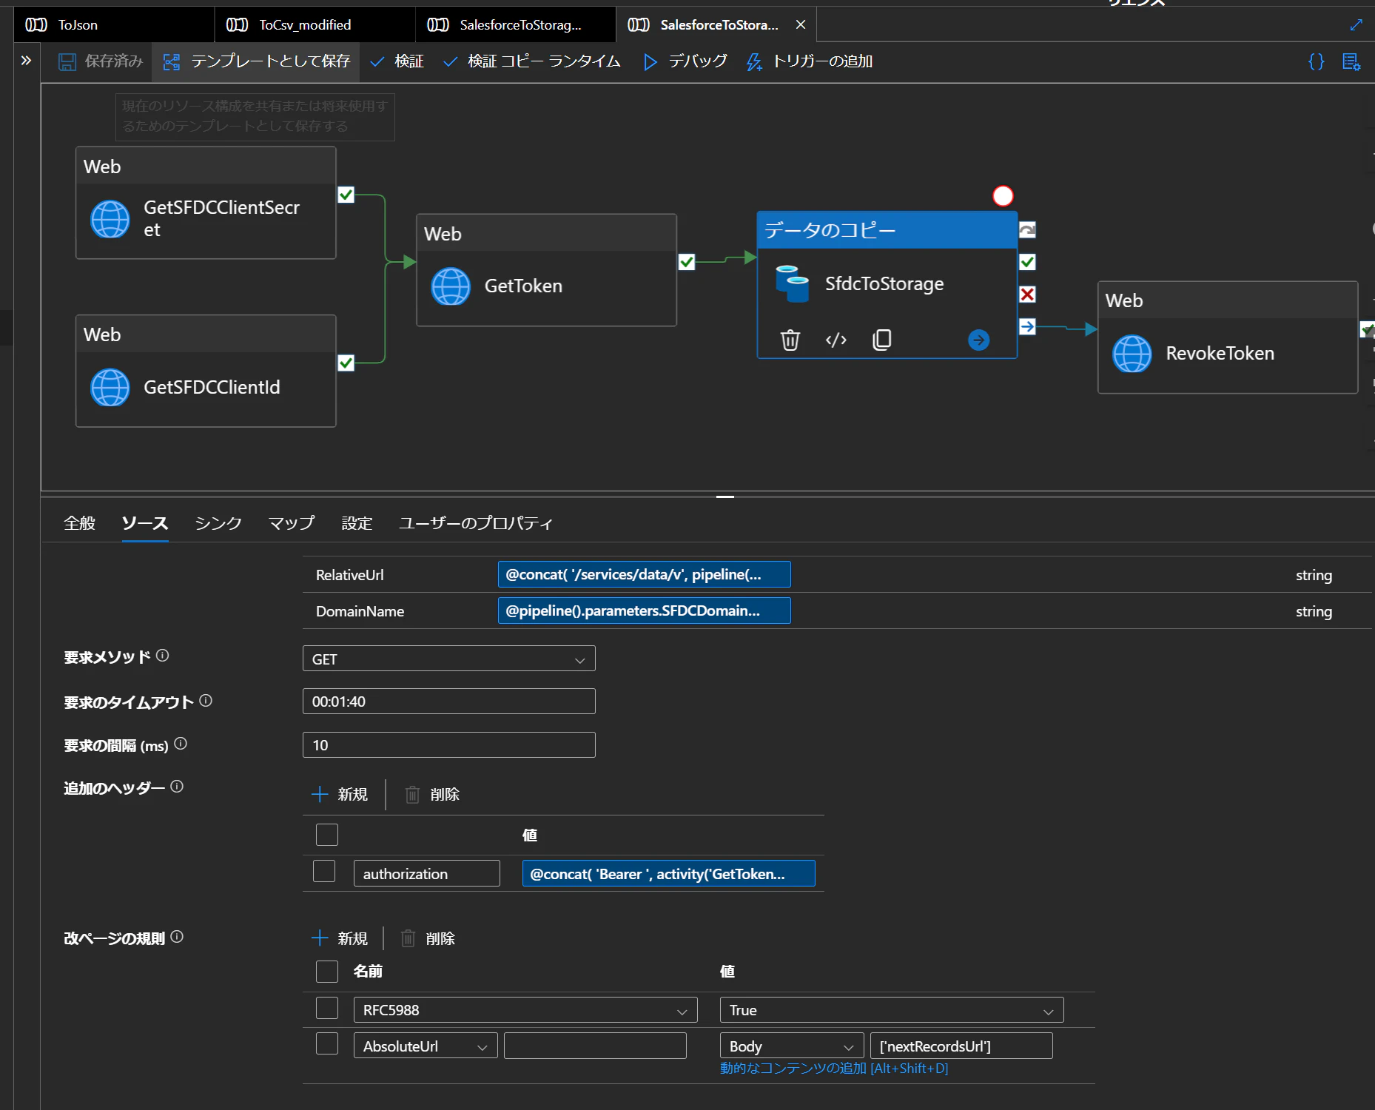Show info tooltip for 要求の間隔 (ms)

click(181, 744)
